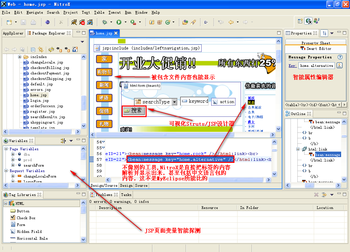Toggle Link with Editor in Package Explorer

pyautogui.click(x=40, y=50)
